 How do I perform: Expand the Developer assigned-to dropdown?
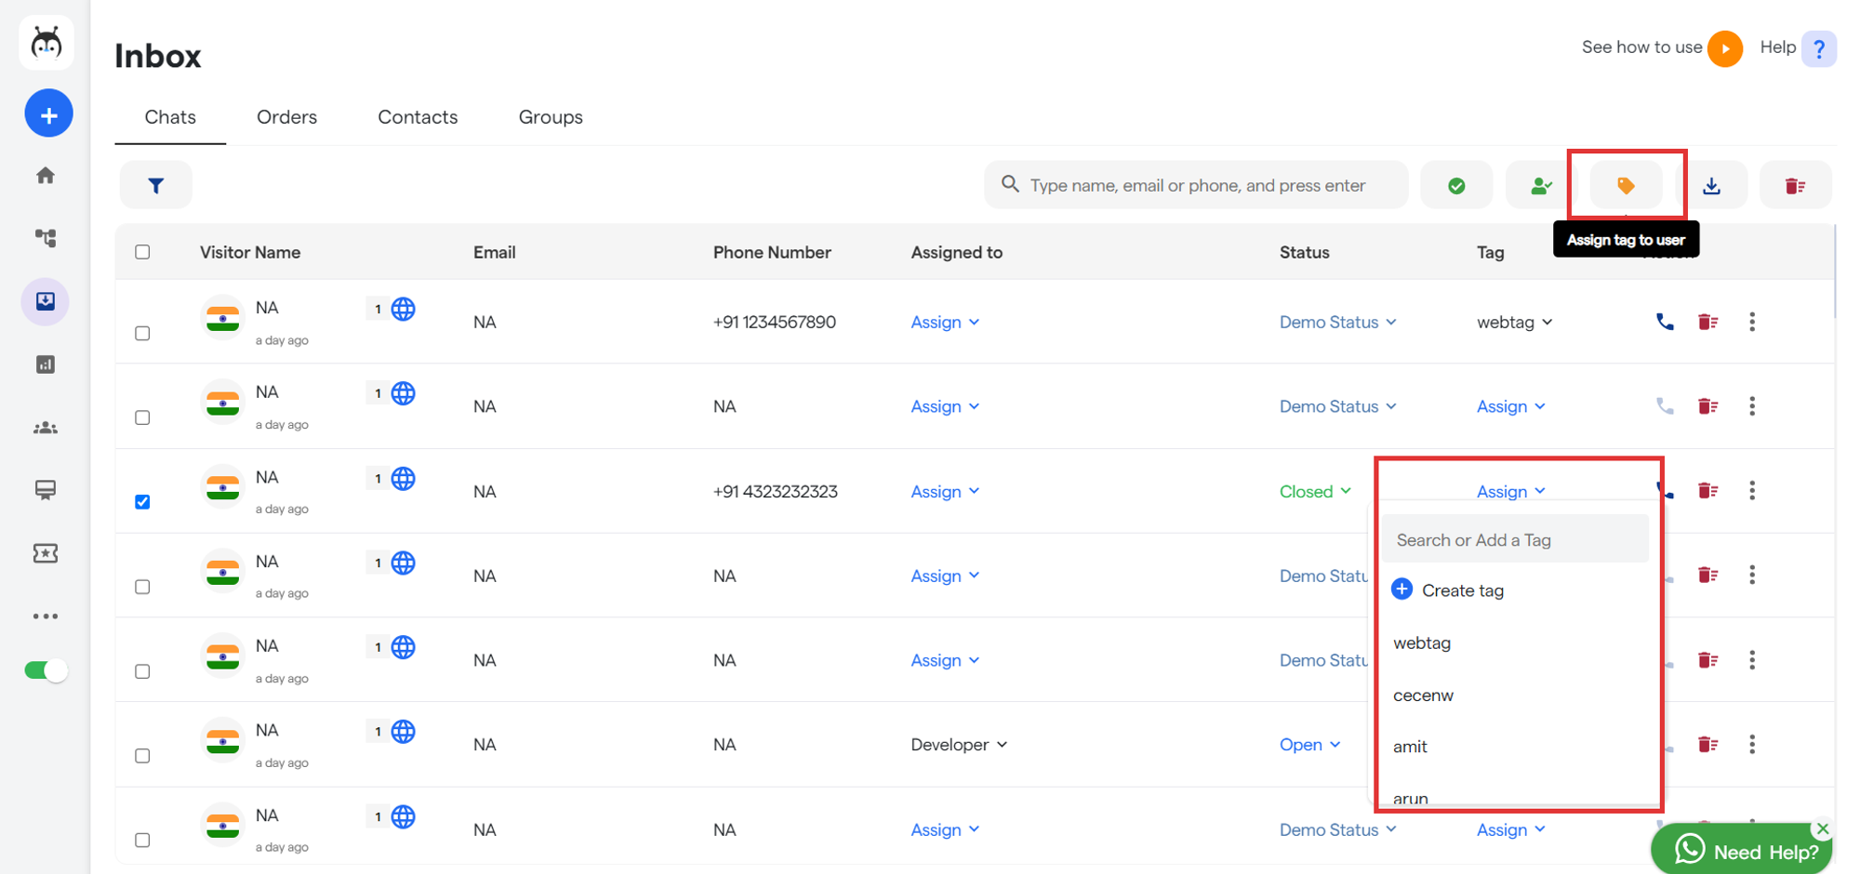(959, 745)
